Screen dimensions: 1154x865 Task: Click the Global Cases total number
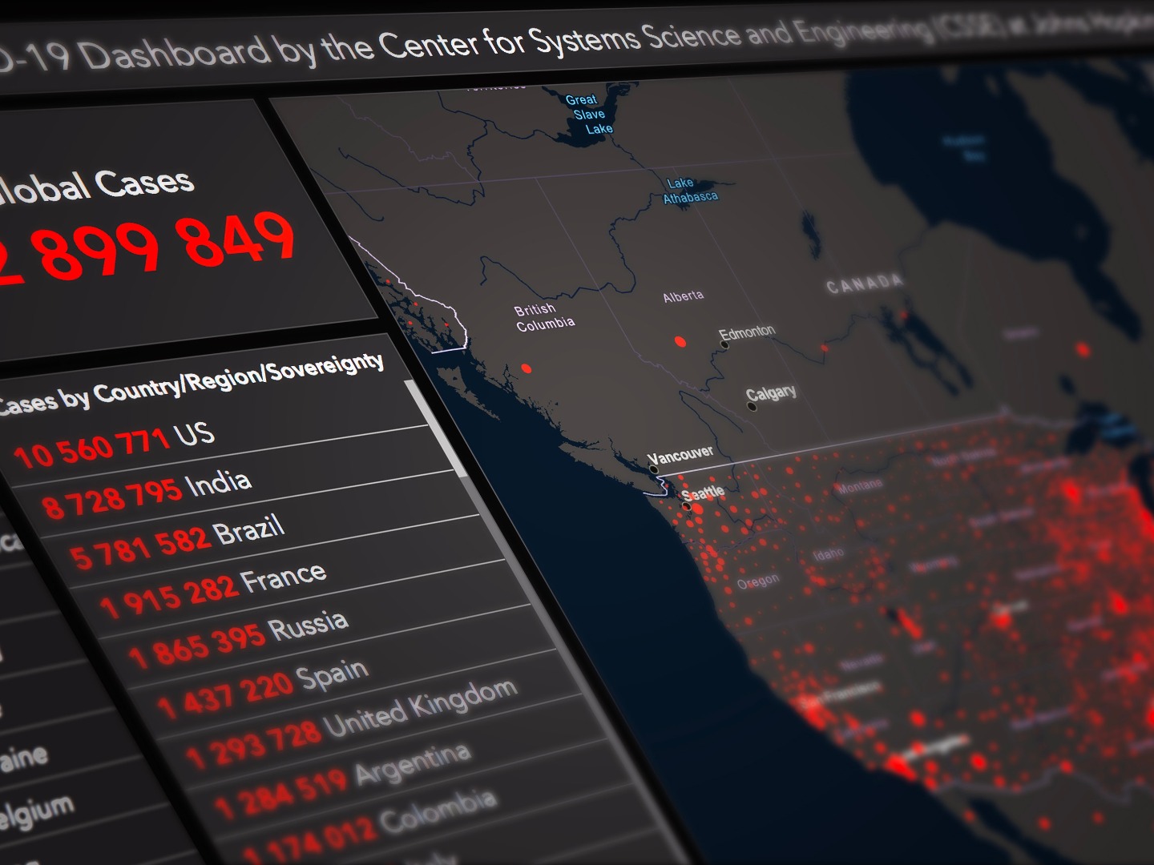pyautogui.click(x=148, y=247)
